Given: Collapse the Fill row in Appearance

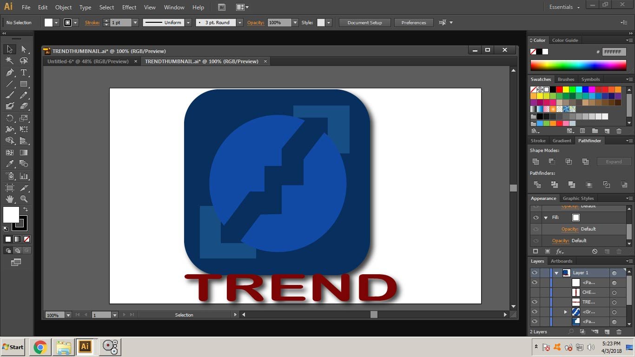Looking at the screenshot, I should click(x=546, y=218).
